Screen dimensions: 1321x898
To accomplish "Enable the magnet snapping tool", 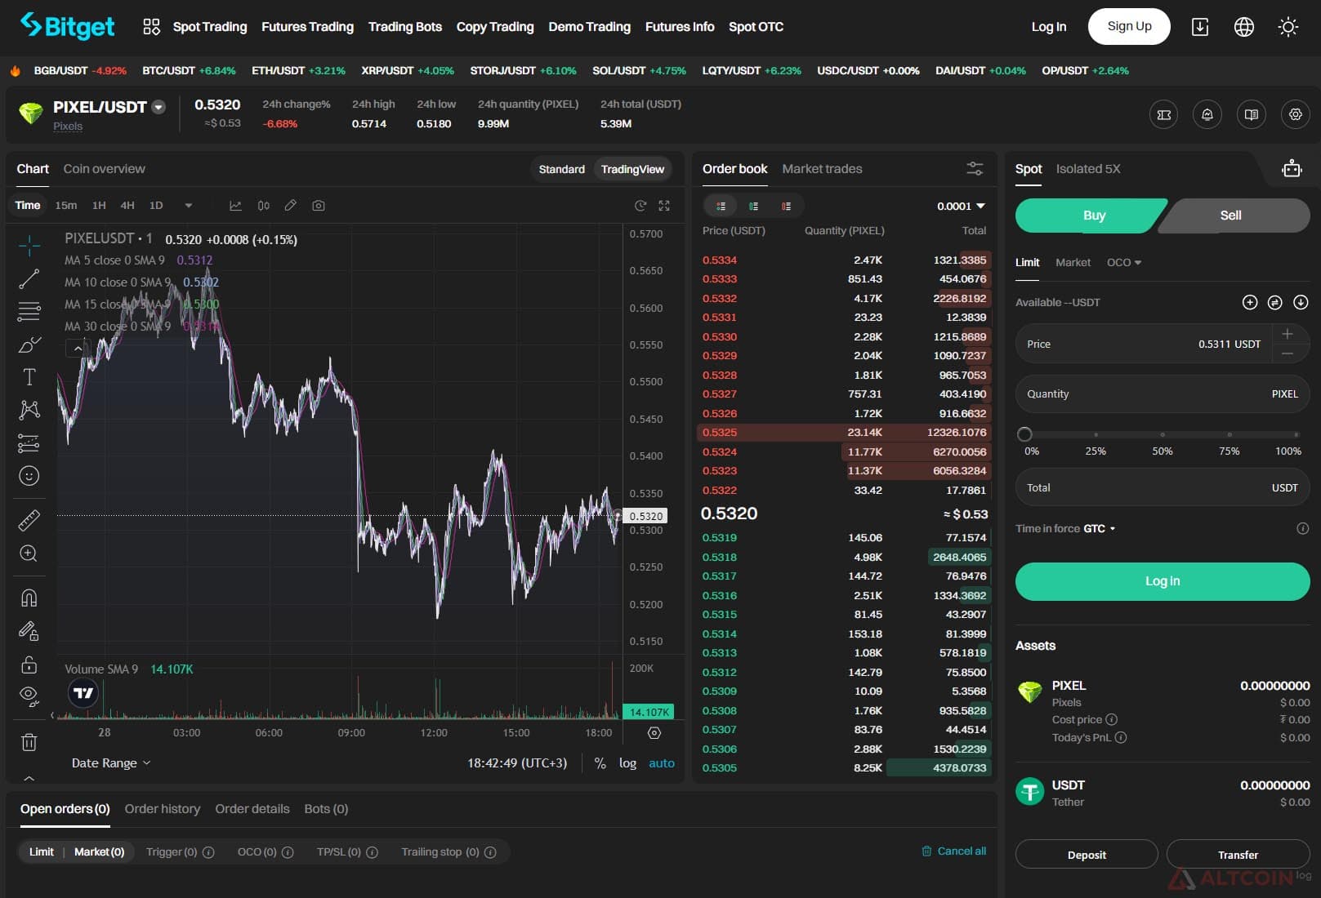I will 29,598.
